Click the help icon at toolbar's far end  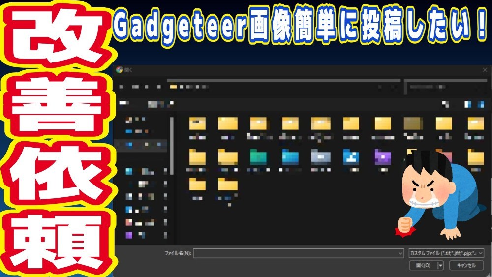[x=481, y=104]
